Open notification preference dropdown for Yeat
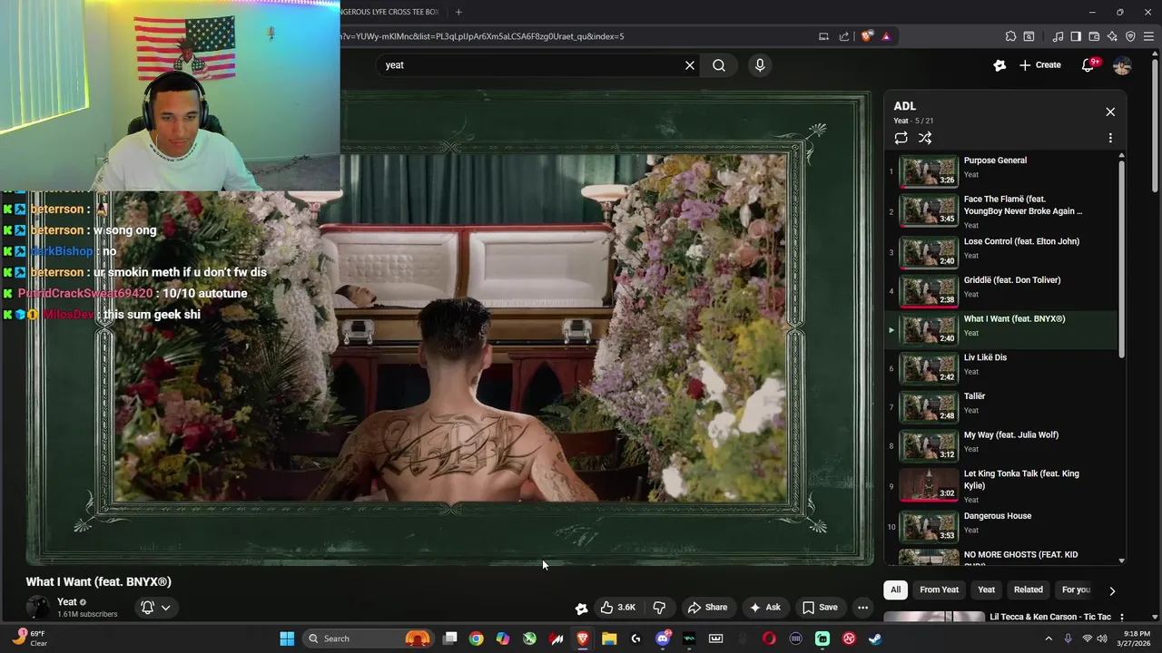Screen dimensions: 1162x653 click(155, 608)
